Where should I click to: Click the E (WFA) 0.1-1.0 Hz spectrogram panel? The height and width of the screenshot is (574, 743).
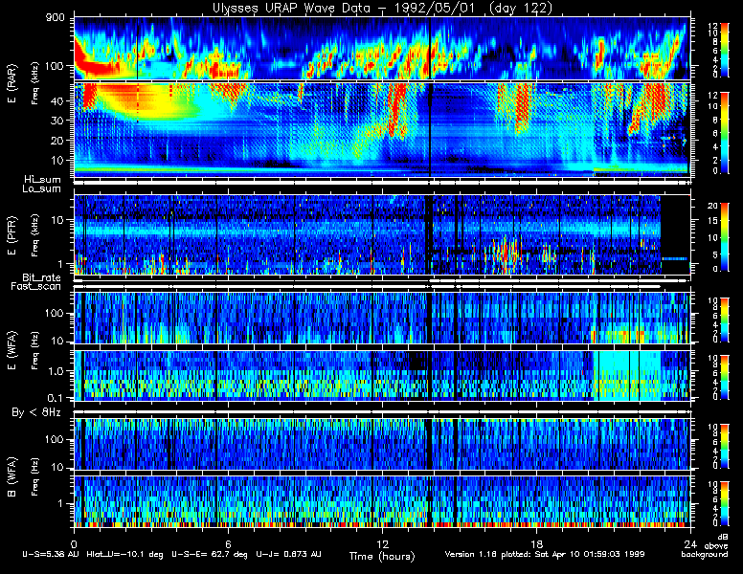pyautogui.click(x=382, y=376)
